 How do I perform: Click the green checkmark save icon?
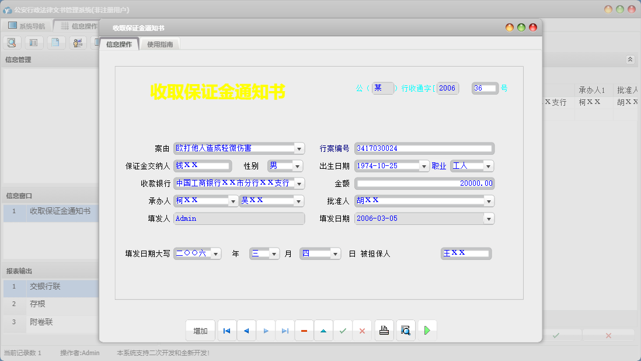tap(343, 331)
